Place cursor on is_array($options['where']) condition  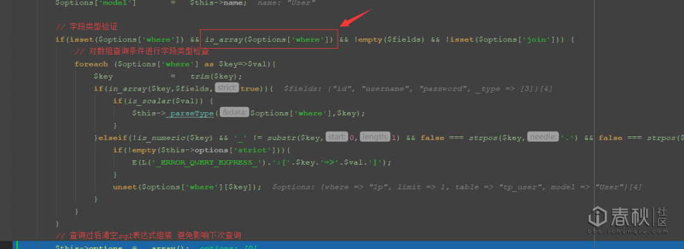269,40
